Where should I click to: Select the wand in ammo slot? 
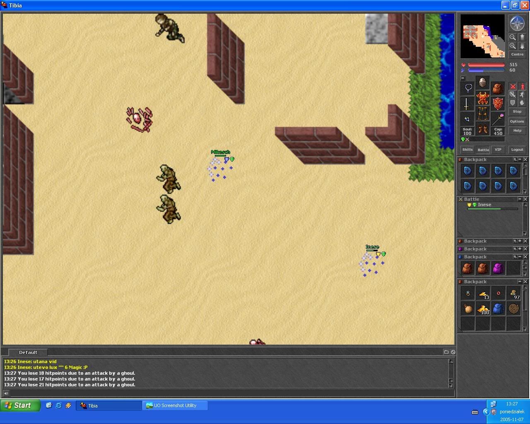click(498, 119)
